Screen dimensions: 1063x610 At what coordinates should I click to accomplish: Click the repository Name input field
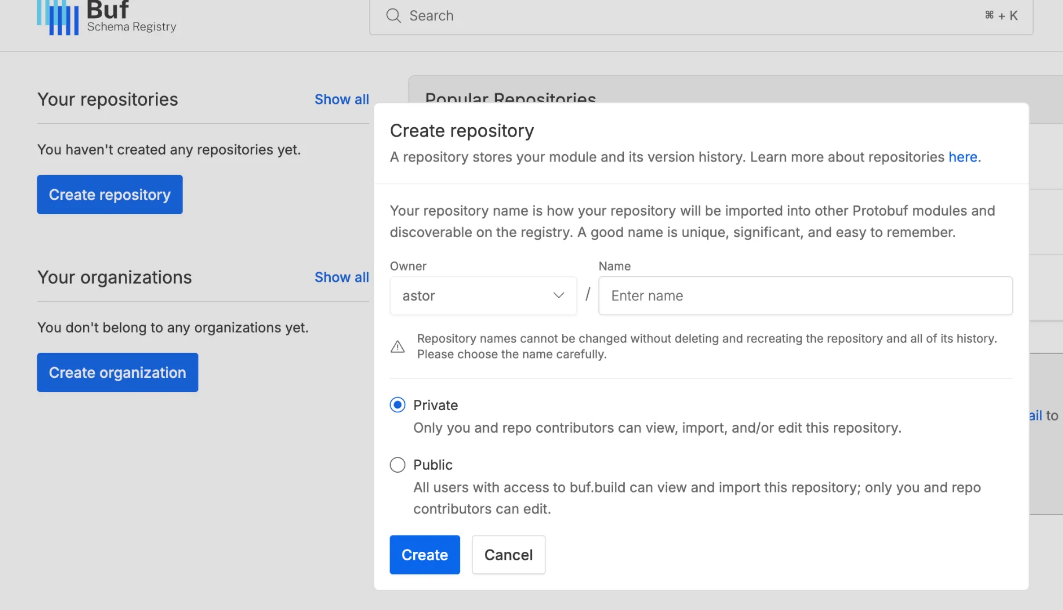[x=806, y=296]
